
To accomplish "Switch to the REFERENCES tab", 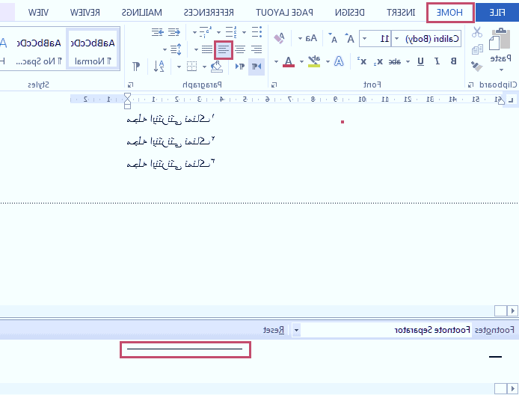I will (209, 13).
